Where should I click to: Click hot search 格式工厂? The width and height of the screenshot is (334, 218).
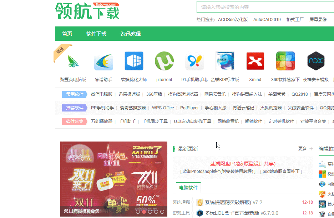click(x=295, y=20)
